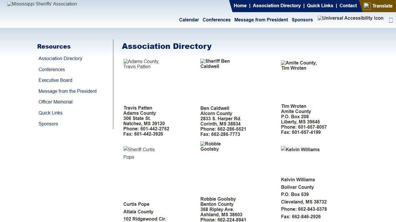Open Quick Links from the Resources sidebar
396x222 pixels.
point(50,113)
